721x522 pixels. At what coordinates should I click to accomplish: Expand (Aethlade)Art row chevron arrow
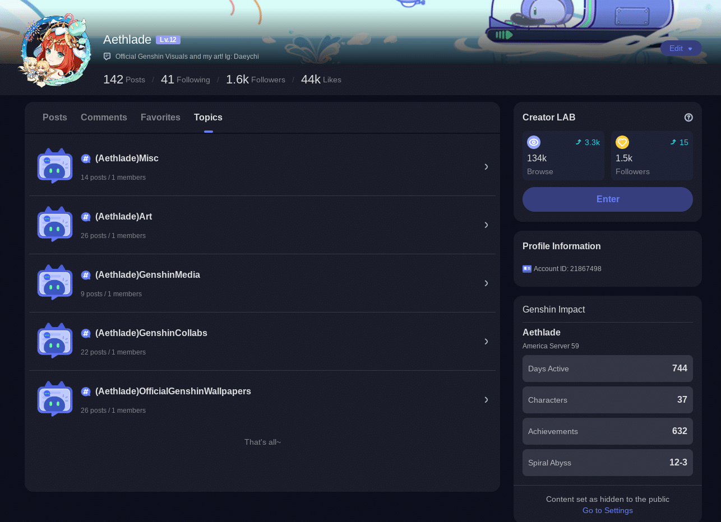[486, 225]
